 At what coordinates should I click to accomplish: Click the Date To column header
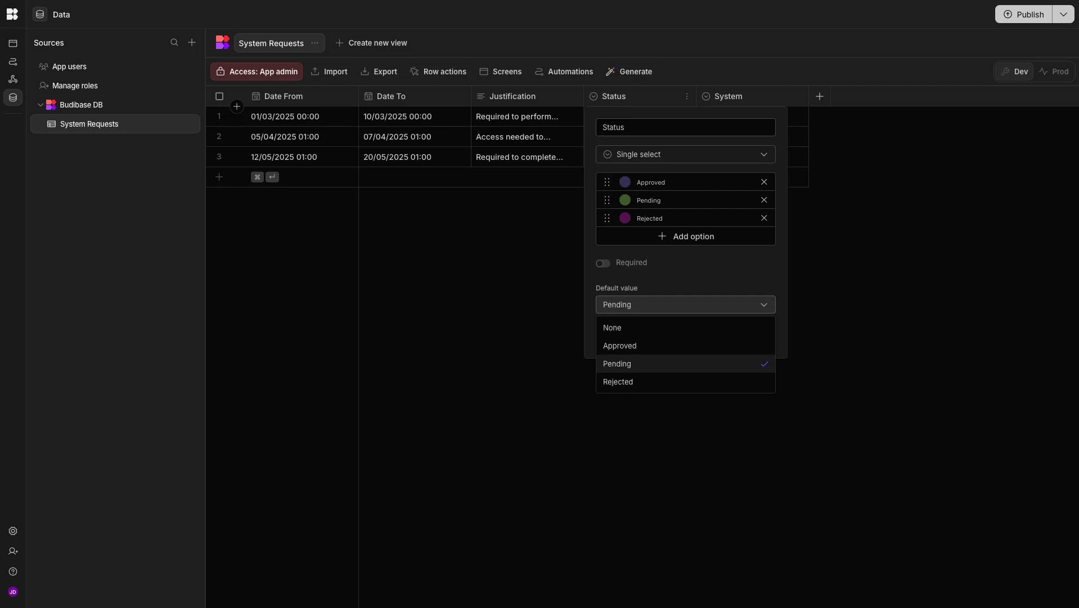point(415,96)
